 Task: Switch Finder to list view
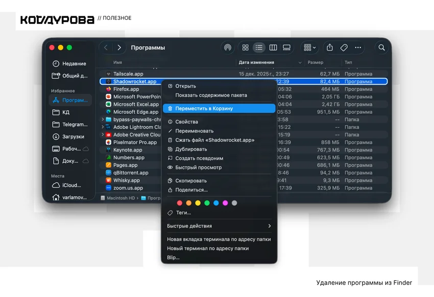(259, 47)
